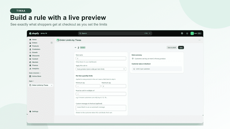Image resolution: width=230 pixels, height=129 pixels.
Task: Open Orders in sidebar
Action: (x=35, y=43)
